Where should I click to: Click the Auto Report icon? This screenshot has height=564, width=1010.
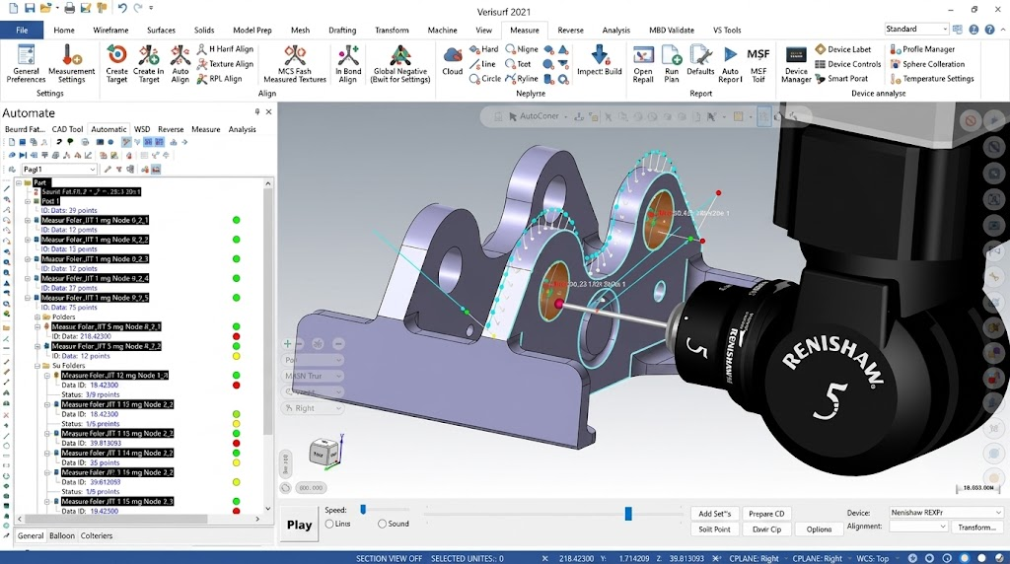(730, 63)
